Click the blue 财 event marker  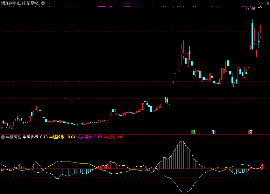[214, 132]
